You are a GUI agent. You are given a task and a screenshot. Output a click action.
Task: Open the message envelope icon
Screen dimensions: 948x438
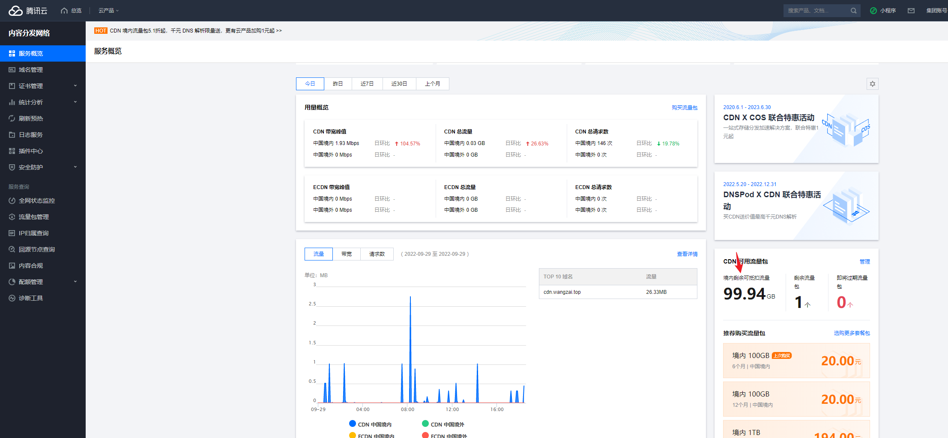(x=911, y=11)
